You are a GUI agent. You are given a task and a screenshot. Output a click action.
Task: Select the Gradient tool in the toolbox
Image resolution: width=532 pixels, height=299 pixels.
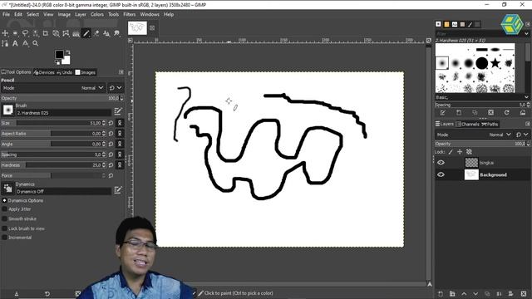pos(76,33)
